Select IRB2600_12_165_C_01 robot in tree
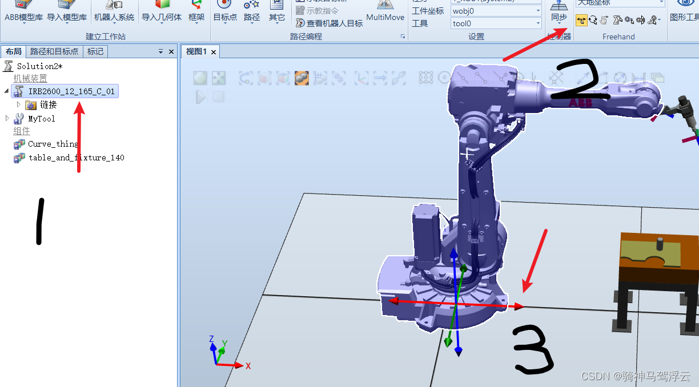The width and height of the screenshot is (699, 387). (x=65, y=91)
